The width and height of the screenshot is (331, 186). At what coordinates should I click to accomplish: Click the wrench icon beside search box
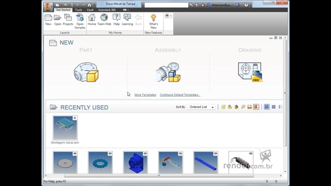tap(191, 5)
